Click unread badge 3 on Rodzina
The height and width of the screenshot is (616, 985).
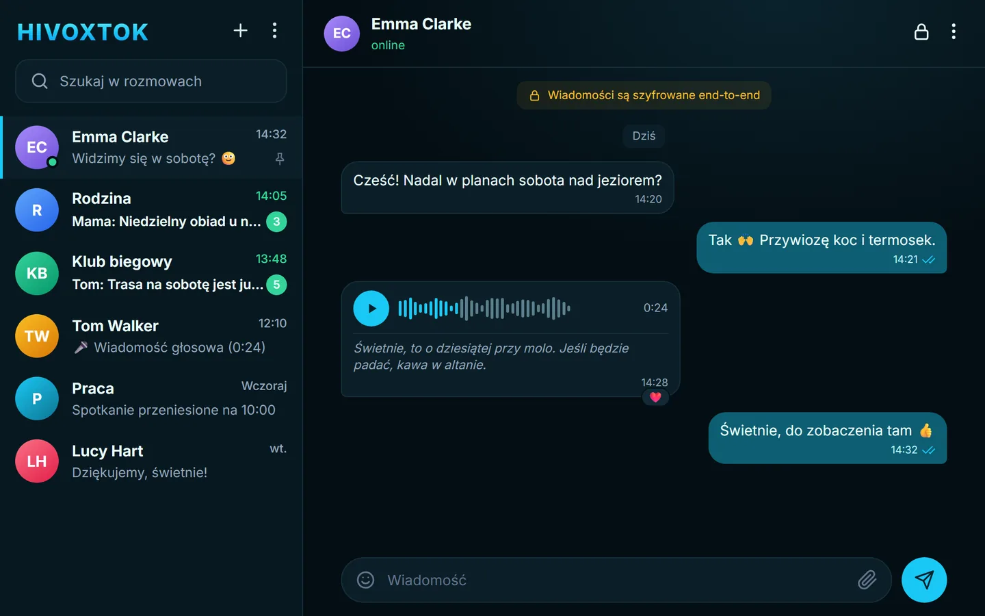(276, 222)
